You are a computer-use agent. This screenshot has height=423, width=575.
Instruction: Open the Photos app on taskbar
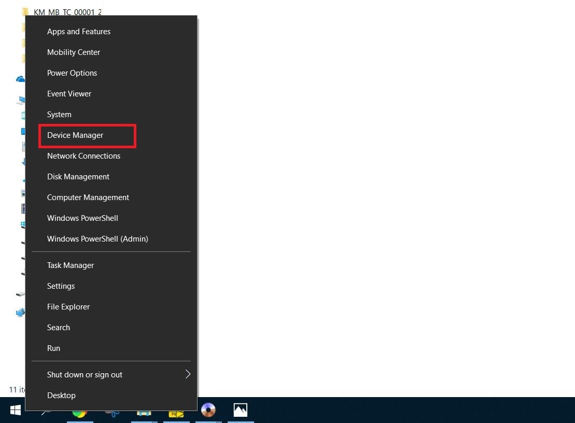[x=241, y=410]
